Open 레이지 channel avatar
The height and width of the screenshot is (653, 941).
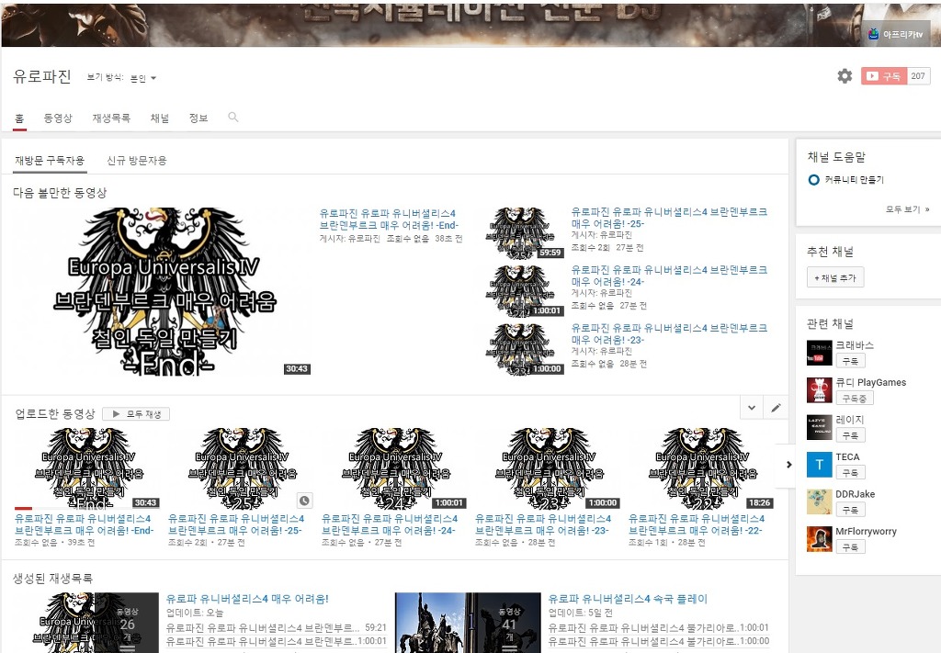819,427
